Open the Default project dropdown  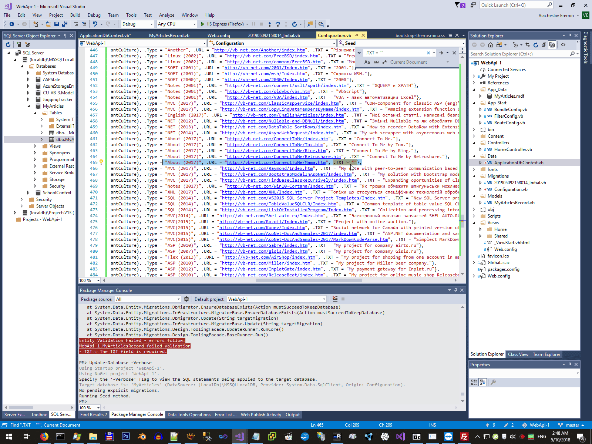277,299
